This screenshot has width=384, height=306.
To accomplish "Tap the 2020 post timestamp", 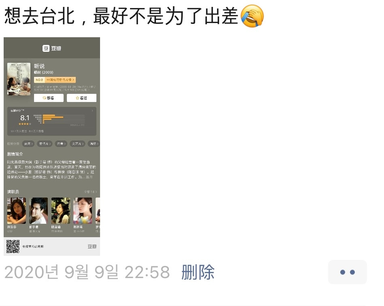I will [87, 272].
